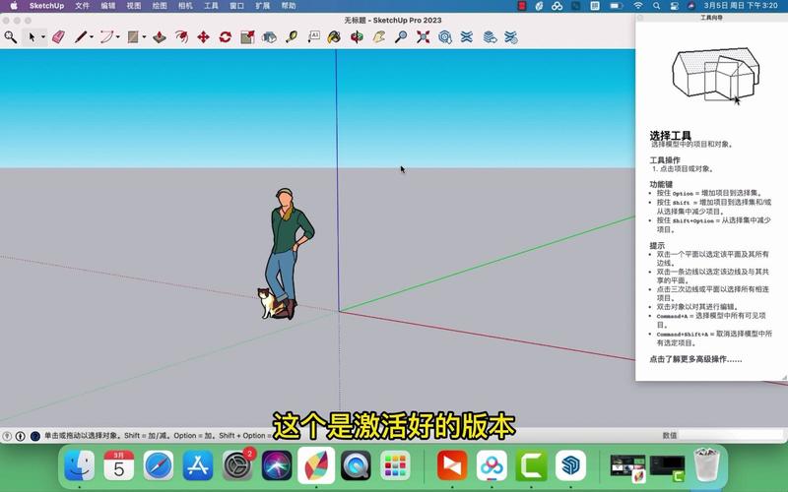Open the 相机 menu
The image size is (788, 492).
pos(185,6)
